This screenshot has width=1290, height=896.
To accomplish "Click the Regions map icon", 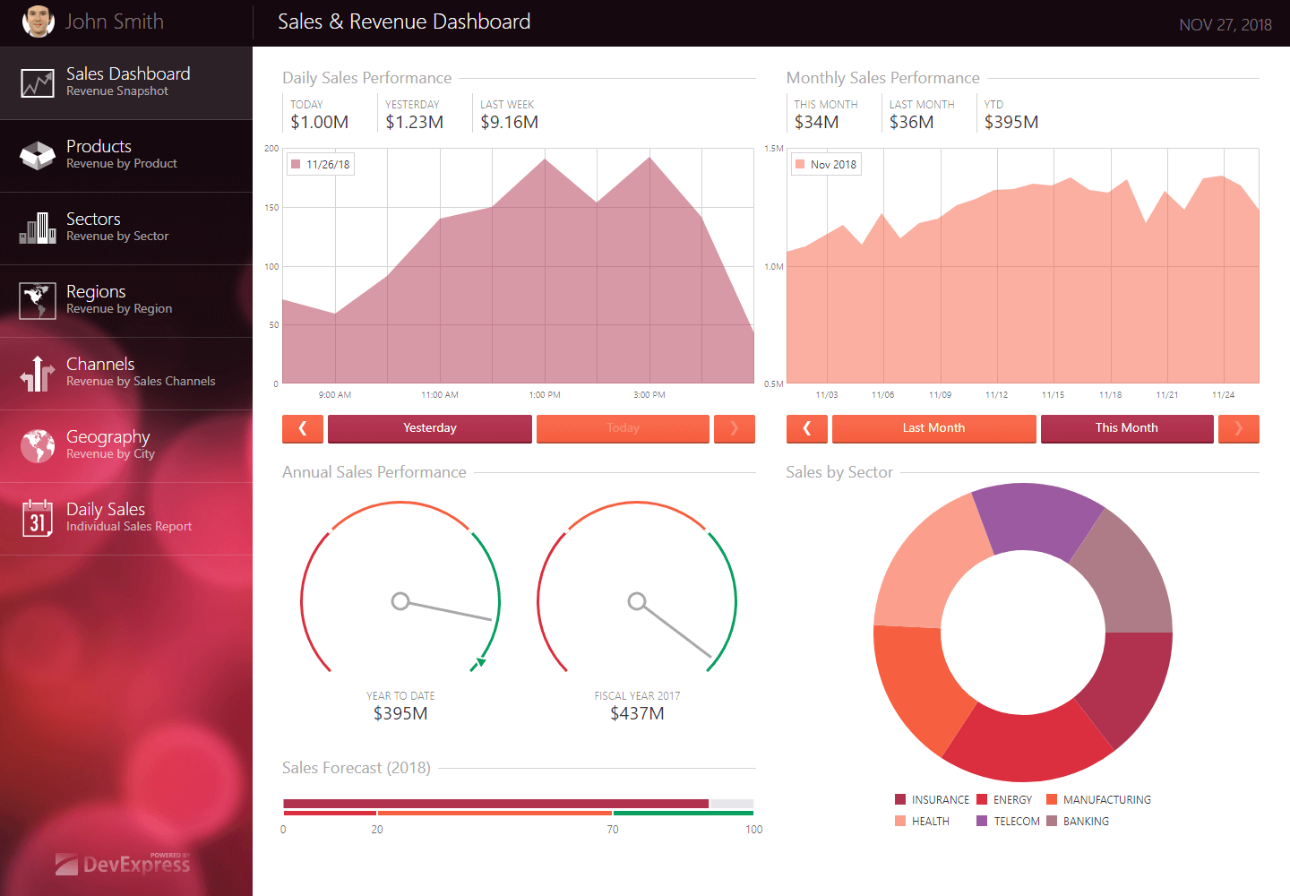I will point(38,300).
